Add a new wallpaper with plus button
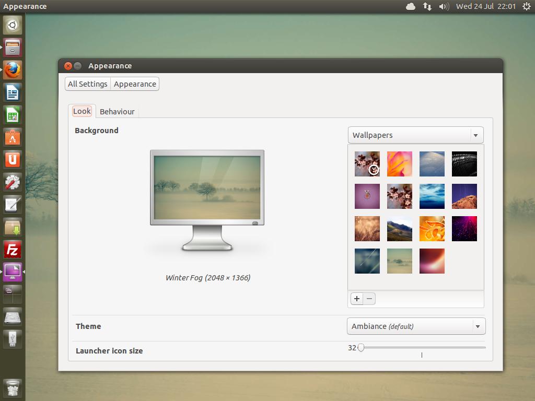 pos(357,299)
